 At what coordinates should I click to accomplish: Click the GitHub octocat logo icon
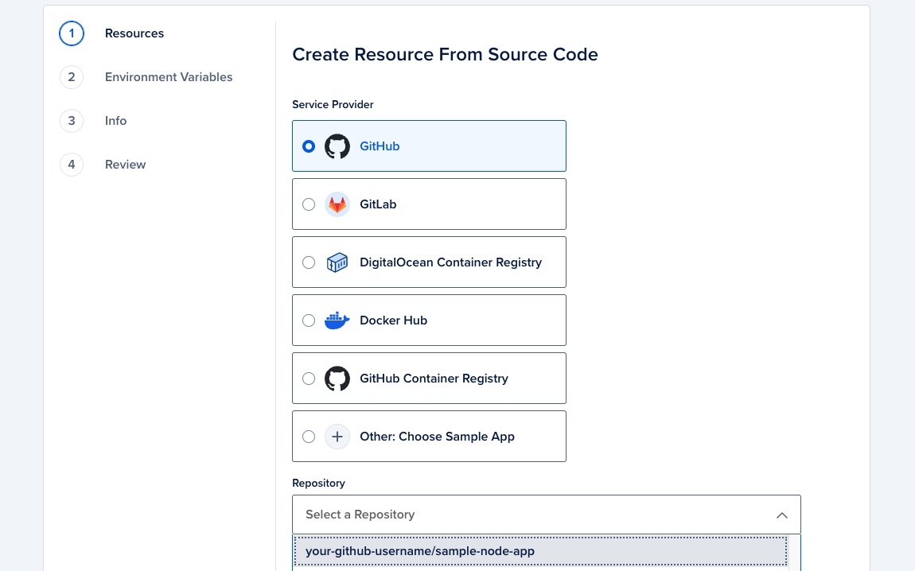[337, 146]
